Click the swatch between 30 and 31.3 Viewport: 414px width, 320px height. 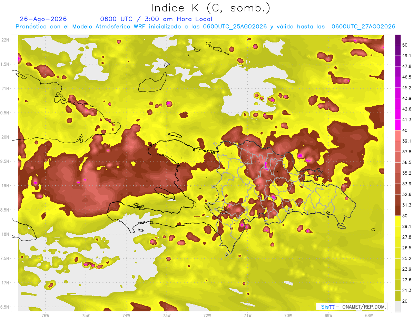398,210
